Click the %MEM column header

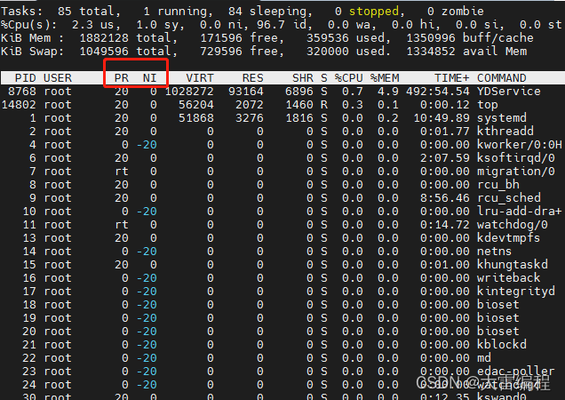(385, 78)
